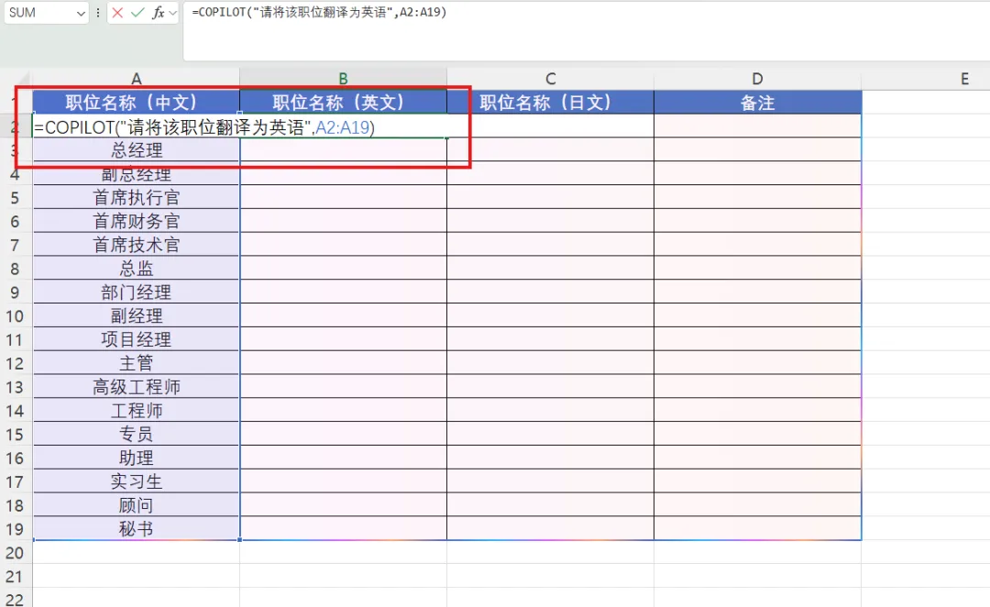990x607 pixels.
Task: Click the Select All corner triangle
Action: click(22, 80)
